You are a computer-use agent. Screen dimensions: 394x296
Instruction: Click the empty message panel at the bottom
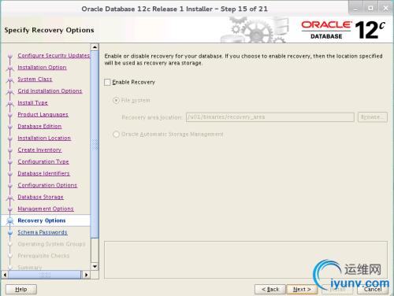(246, 260)
